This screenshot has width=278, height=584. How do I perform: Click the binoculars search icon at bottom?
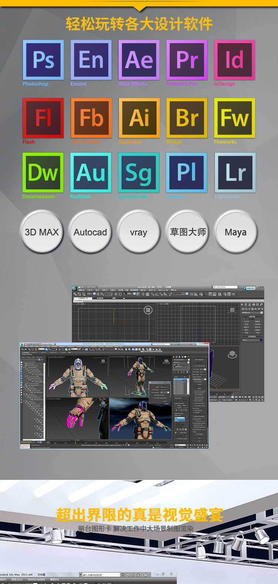click(123, 575)
